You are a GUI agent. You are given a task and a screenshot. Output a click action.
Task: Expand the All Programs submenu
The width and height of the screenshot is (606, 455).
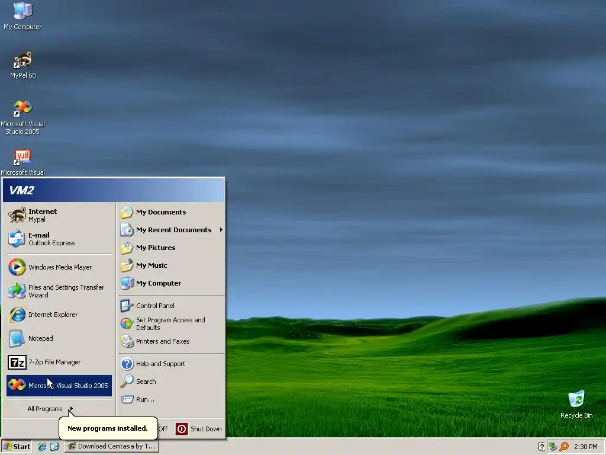click(x=50, y=409)
